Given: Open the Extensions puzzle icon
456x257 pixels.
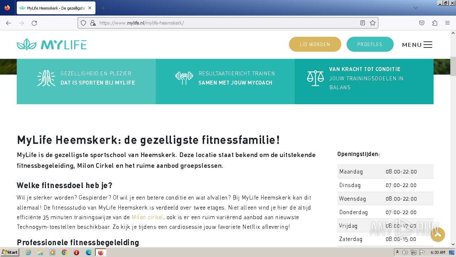Looking at the screenshot, I should click(x=435, y=23).
